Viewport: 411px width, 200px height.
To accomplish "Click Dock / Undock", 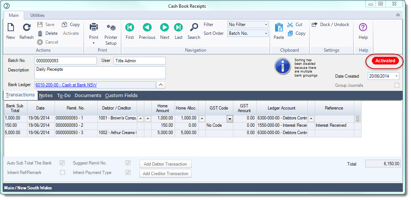I will [x=330, y=25].
